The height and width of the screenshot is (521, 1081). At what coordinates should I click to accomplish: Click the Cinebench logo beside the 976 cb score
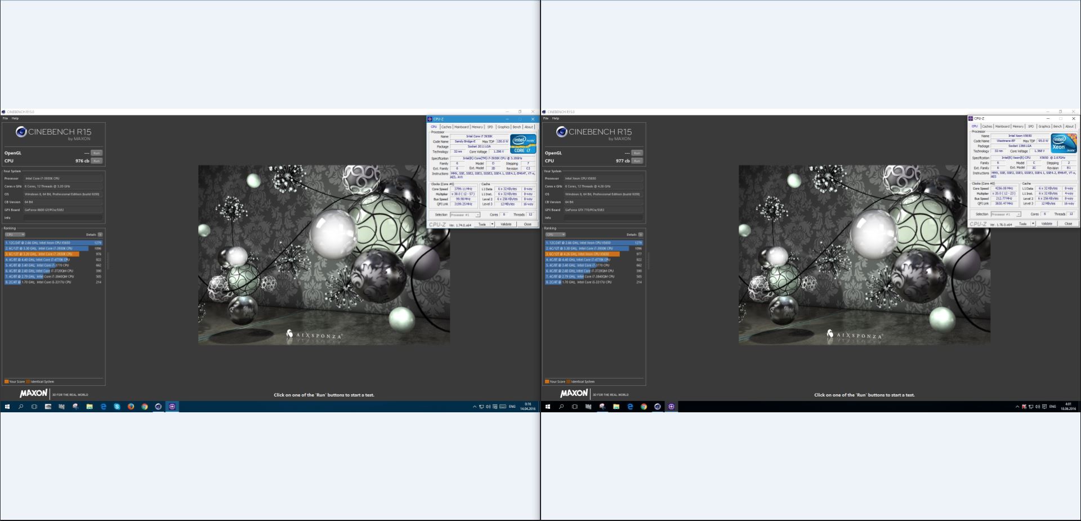coord(21,132)
